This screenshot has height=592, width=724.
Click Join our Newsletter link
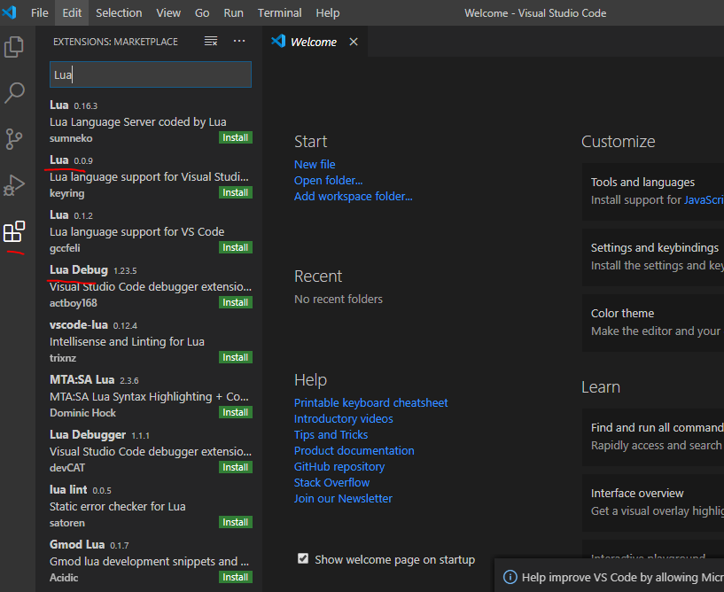(x=343, y=499)
